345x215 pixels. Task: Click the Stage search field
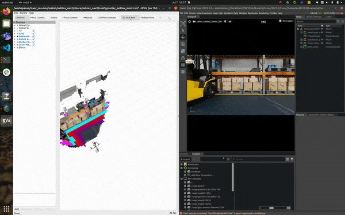tap(316, 22)
